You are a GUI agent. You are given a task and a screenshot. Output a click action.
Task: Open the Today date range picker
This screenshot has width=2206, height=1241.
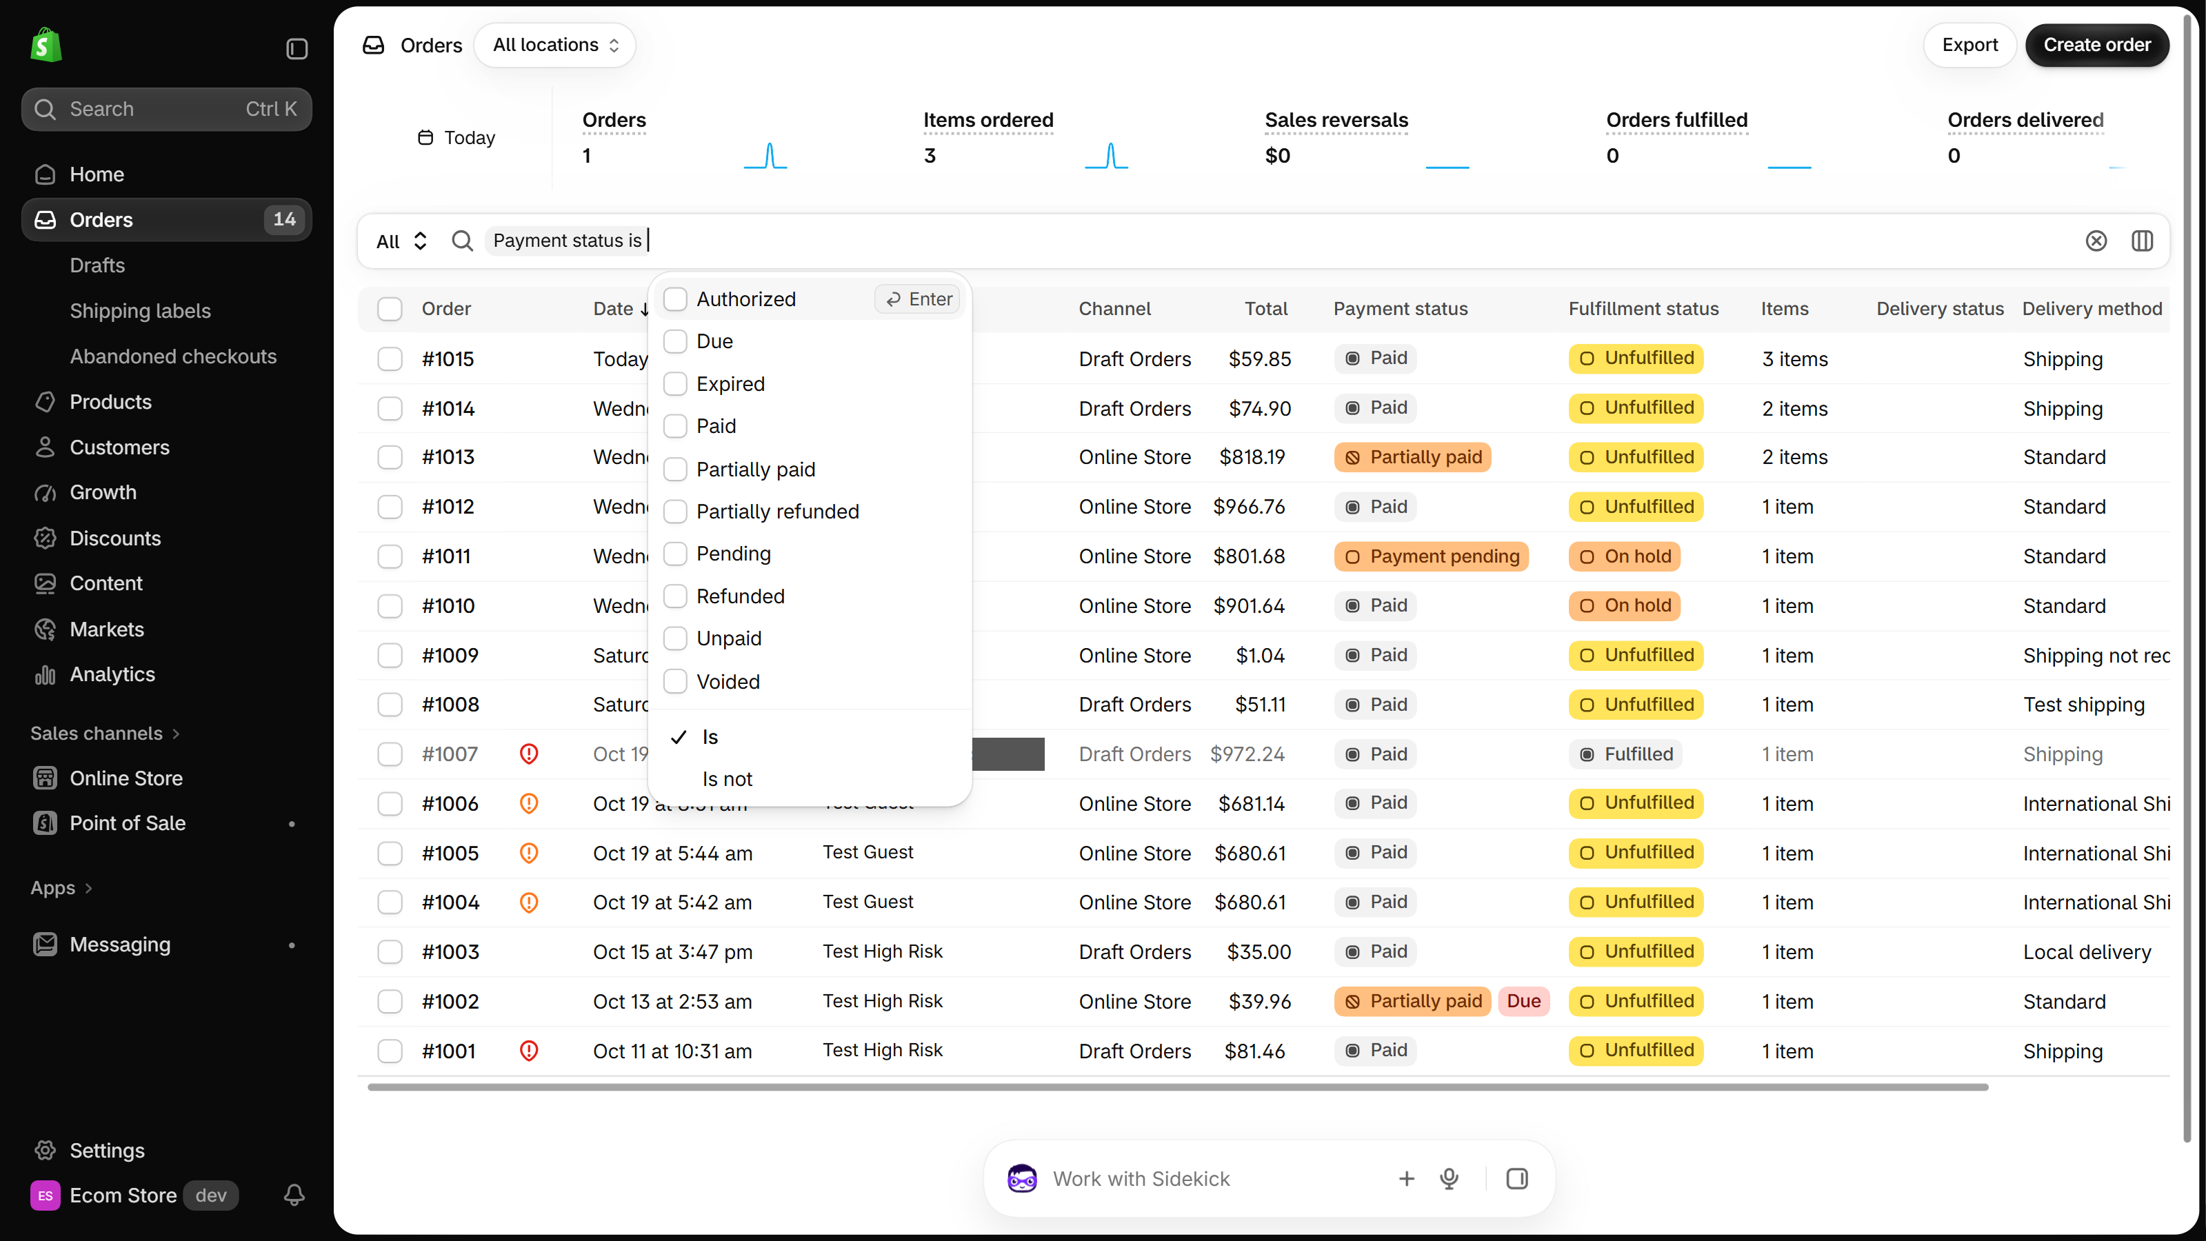pyautogui.click(x=457, y=138)
